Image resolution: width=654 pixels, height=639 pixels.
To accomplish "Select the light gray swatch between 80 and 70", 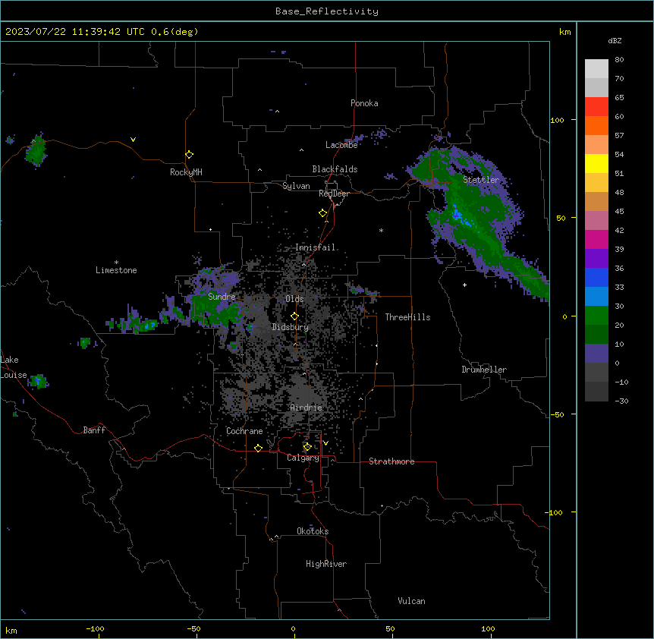I will click(x=596, y=69).
